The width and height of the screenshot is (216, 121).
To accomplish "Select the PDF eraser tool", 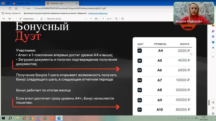I will click(x=42, y=19).
